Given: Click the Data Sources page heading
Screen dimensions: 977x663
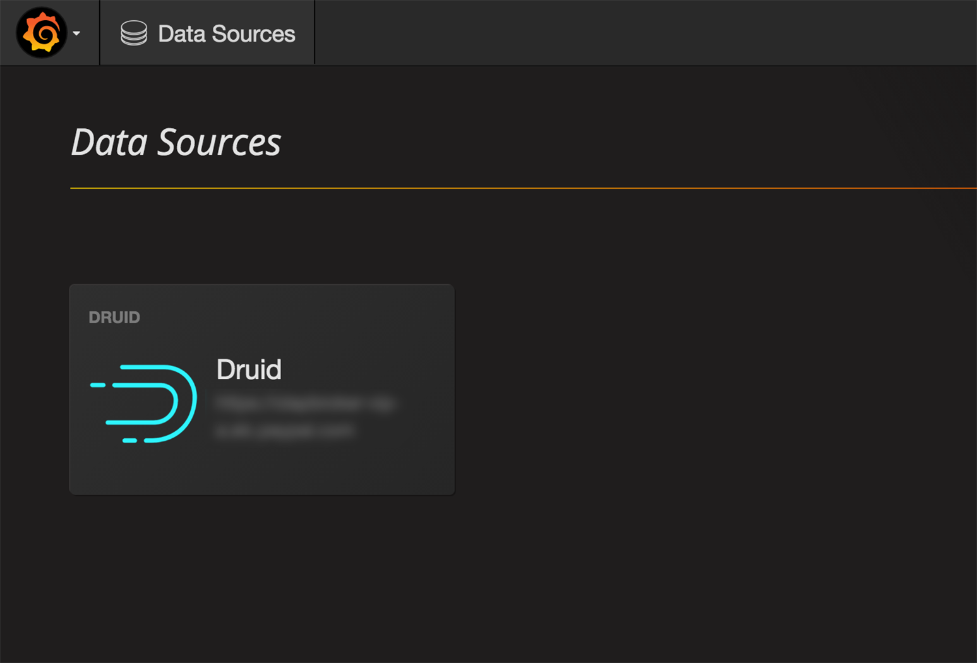Looking at the screenshot, I should [x=176, y=142].
